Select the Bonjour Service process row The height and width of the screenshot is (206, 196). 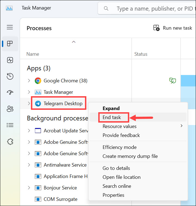pos(60,188)
